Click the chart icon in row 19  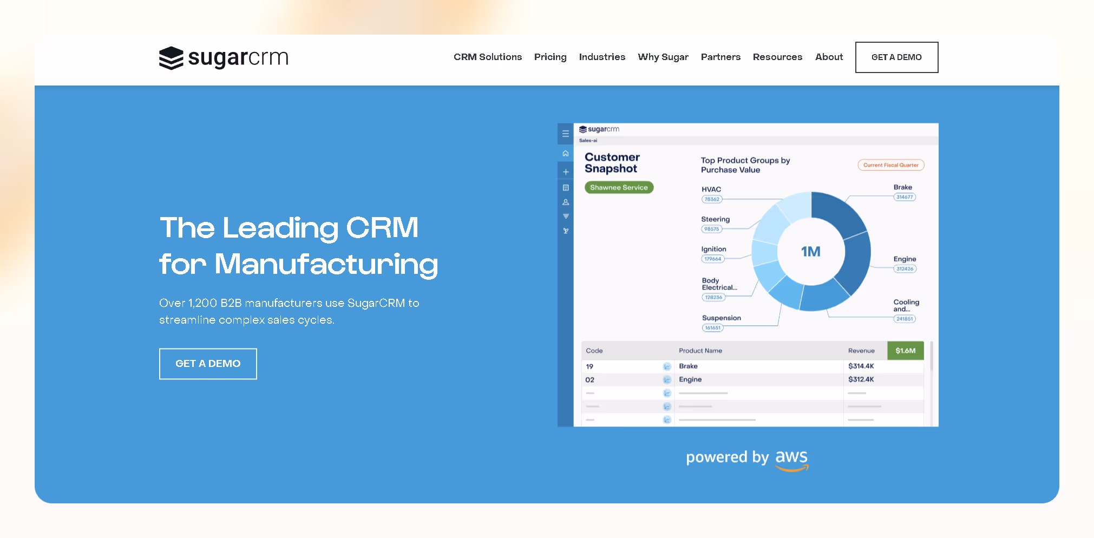point(667,366)
